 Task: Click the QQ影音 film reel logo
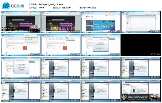6,6
